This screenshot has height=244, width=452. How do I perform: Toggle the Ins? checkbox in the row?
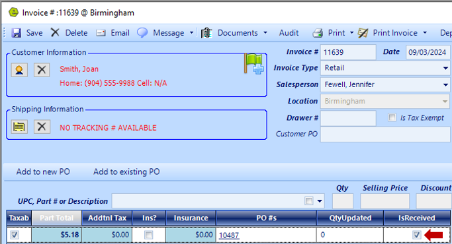coord(148,235)
